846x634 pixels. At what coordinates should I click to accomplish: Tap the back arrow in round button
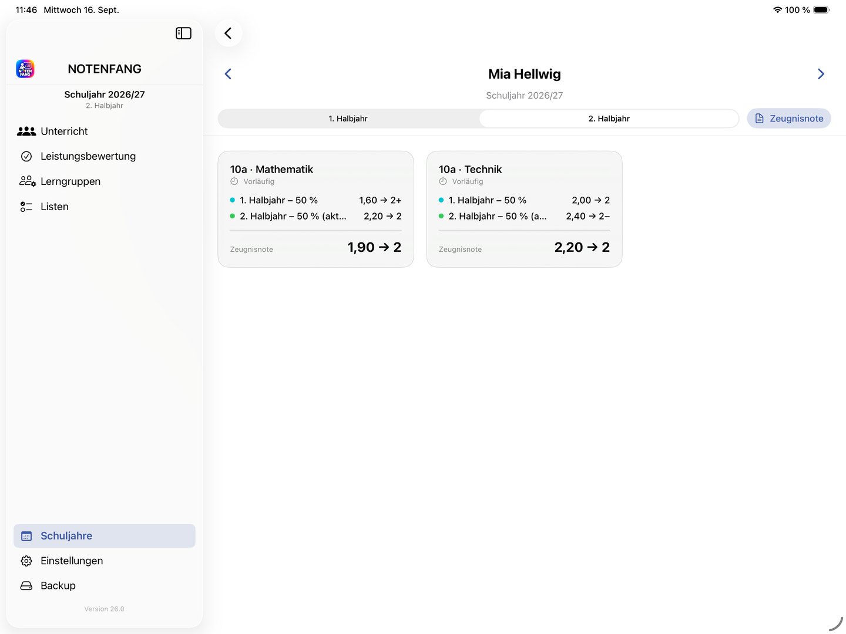(228, 33)
